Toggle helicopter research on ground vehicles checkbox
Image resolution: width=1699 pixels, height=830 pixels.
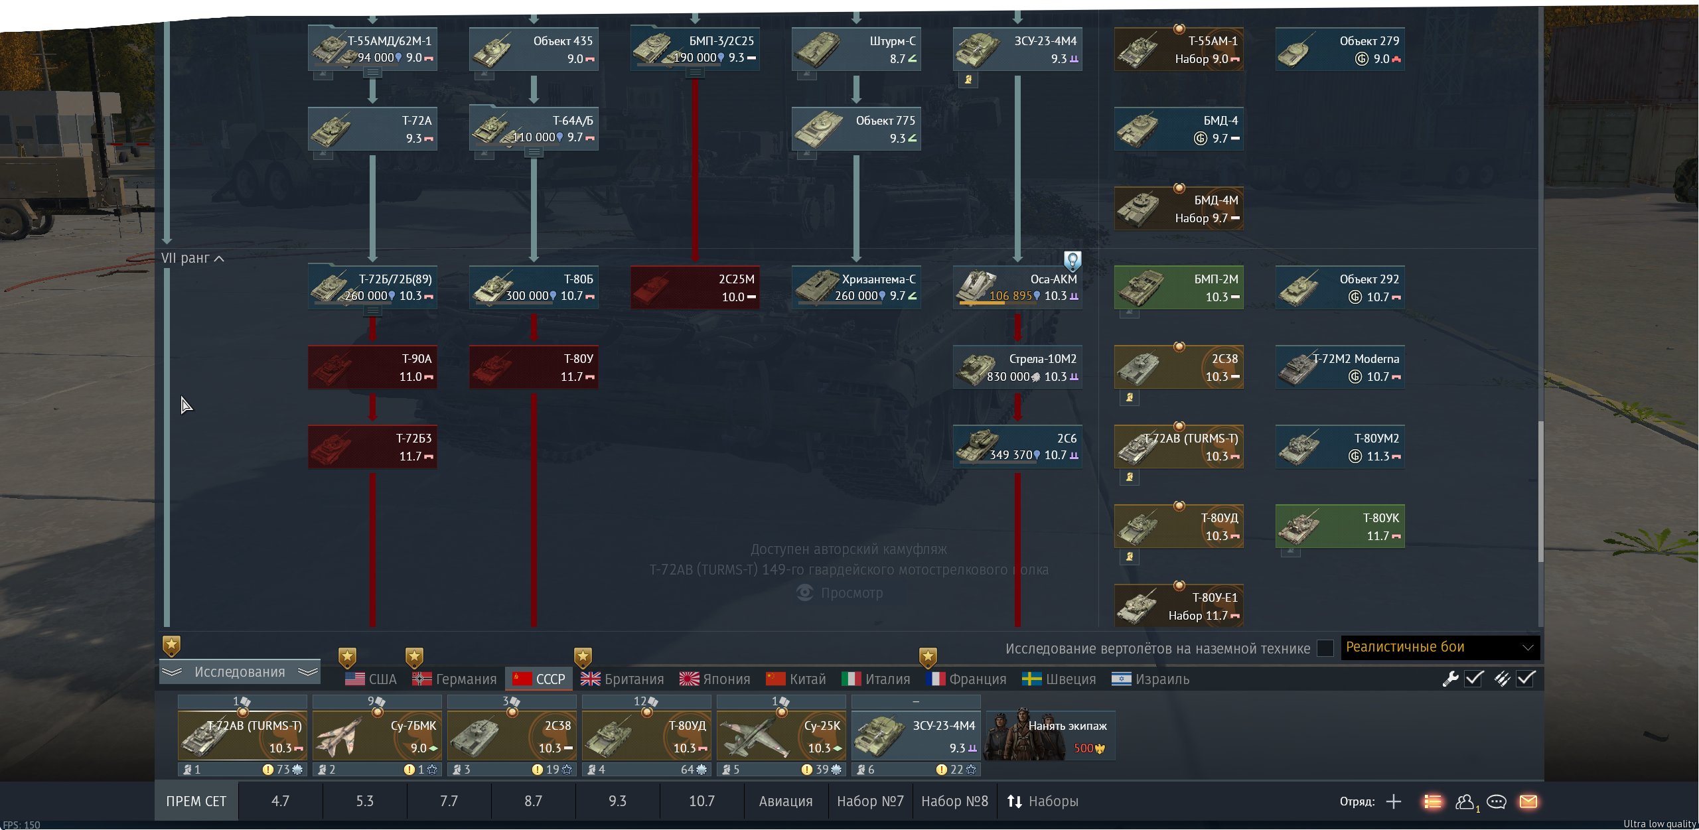pyautogui.click(x=1325, y=648)
